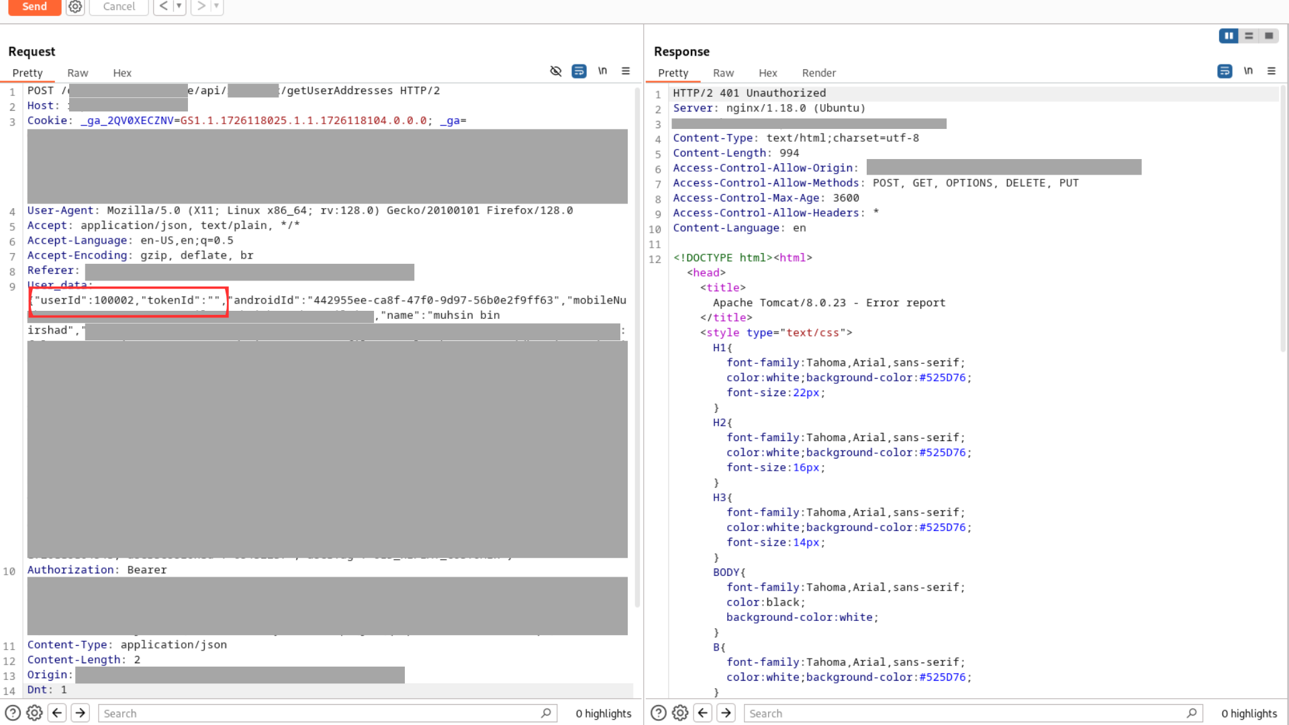Jump to next match in Request search
The image size is (1289, 725).
[x=81, y=713]
